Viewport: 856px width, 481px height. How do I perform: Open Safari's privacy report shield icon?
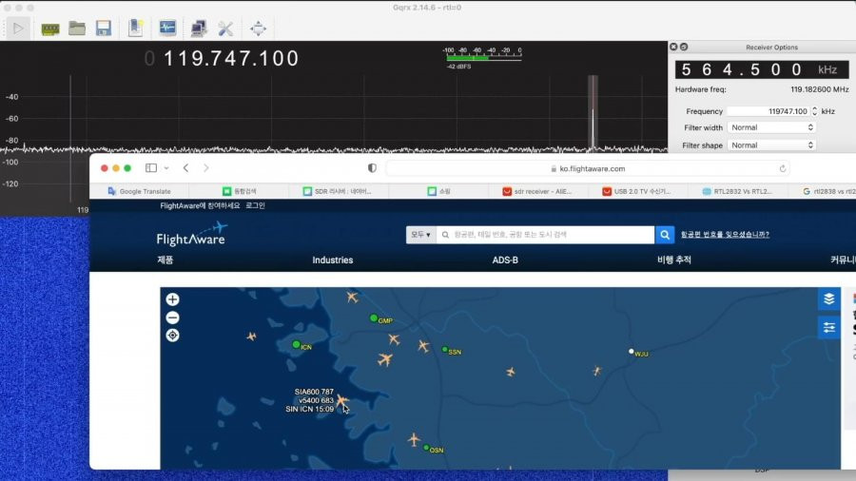tap(372, 168)
